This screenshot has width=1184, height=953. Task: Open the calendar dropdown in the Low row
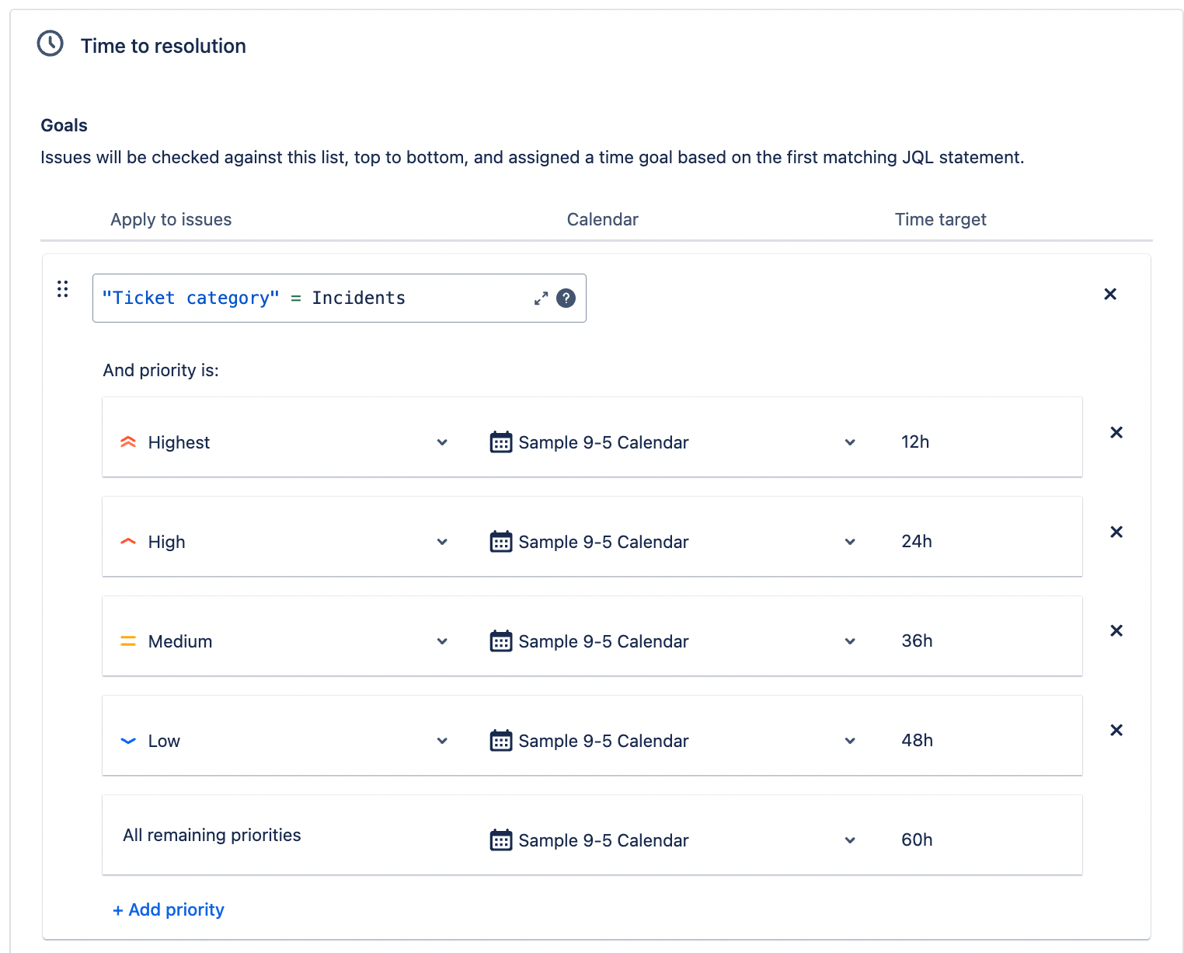(850, 740)
